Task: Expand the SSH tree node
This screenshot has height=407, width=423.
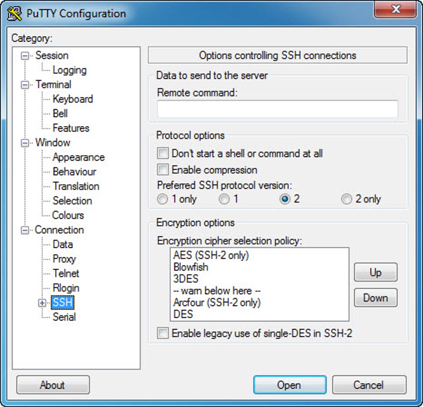Action: (42, 303)
